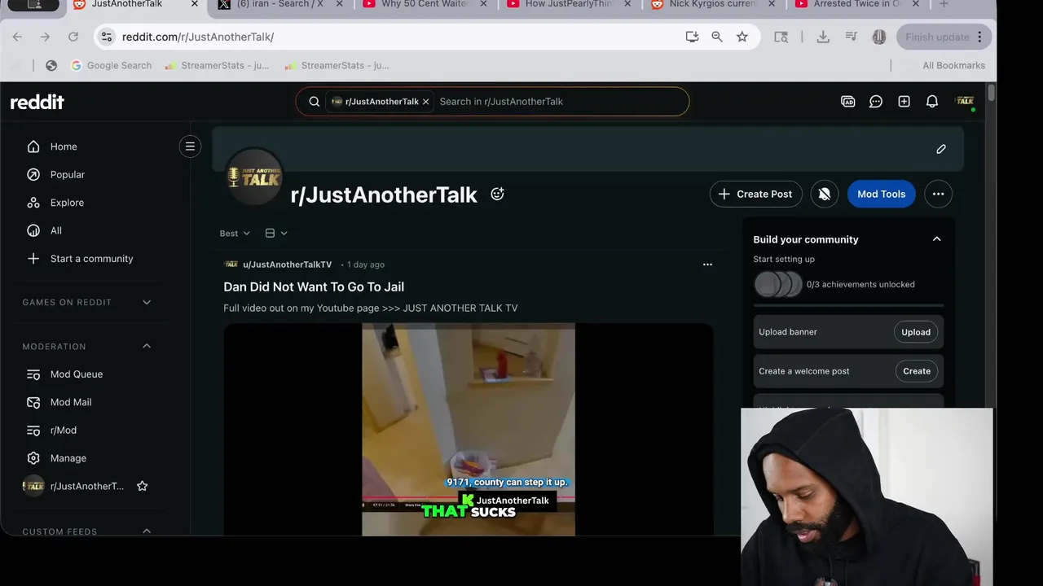Favorite r/JustAnotherT... with star icon

(x=142, y=486)
